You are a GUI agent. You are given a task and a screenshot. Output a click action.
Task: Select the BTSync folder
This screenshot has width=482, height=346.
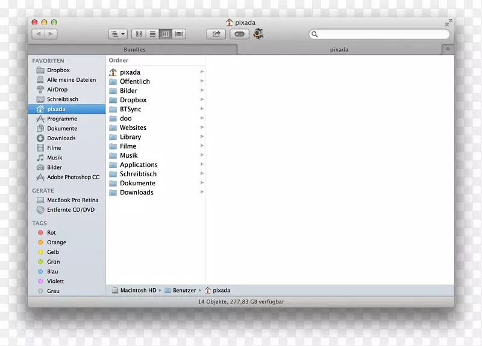156,109
